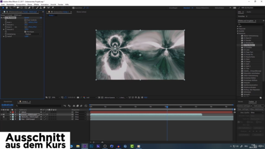Toggle the Ausrichten snapping checkbox
Image resolution: width=265 pixels, height=149 pixels.
coord(73,8)
